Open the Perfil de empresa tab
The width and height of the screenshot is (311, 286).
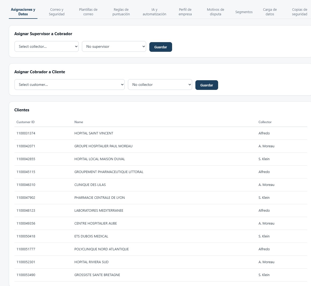pyautogui.click(x=185, y=12)
